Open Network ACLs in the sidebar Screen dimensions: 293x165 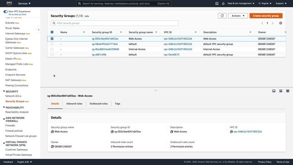click(13, 96)
